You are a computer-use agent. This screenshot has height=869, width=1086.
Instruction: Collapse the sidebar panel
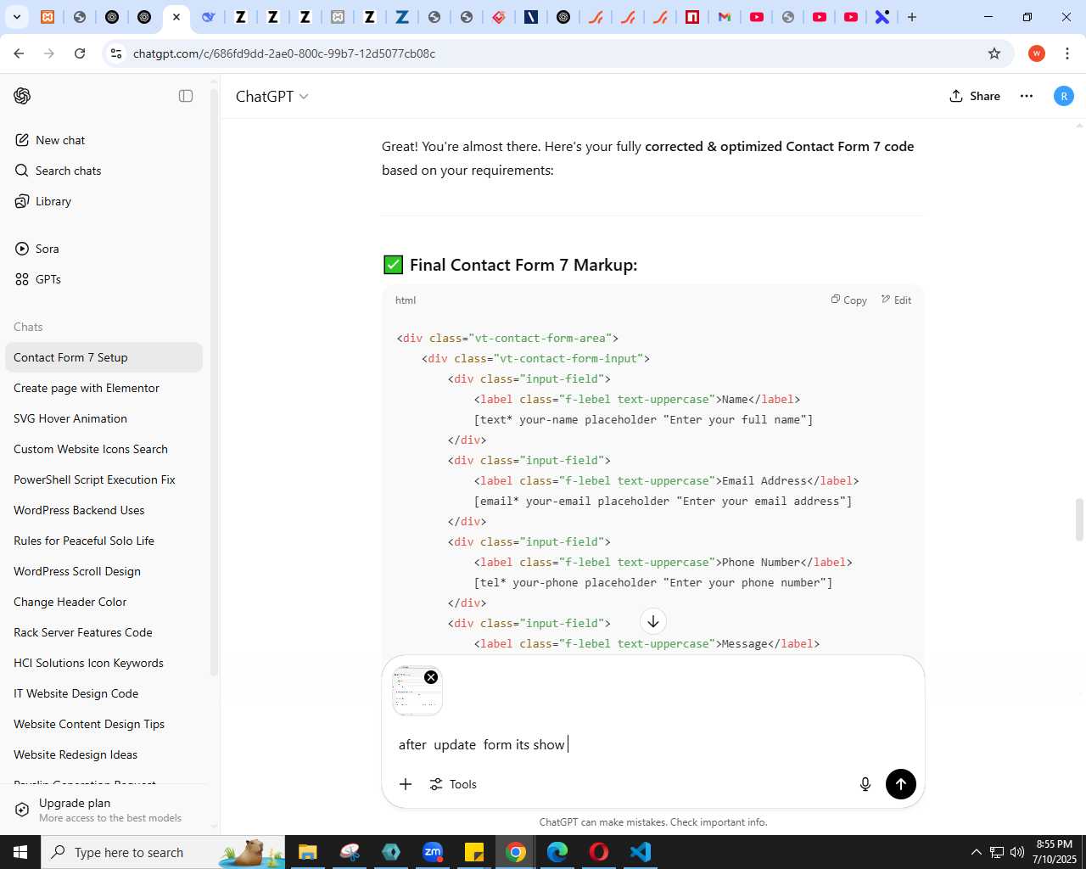(x=186, y=96)
